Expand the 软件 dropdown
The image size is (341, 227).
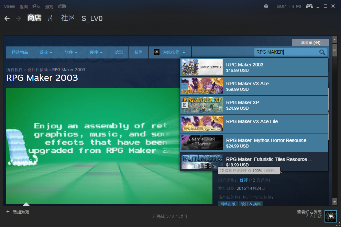pyautogui.click(x=71, y=52)
